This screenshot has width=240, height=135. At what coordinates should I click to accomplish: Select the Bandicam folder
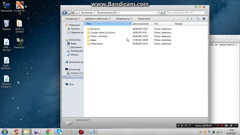pos(95,29)
